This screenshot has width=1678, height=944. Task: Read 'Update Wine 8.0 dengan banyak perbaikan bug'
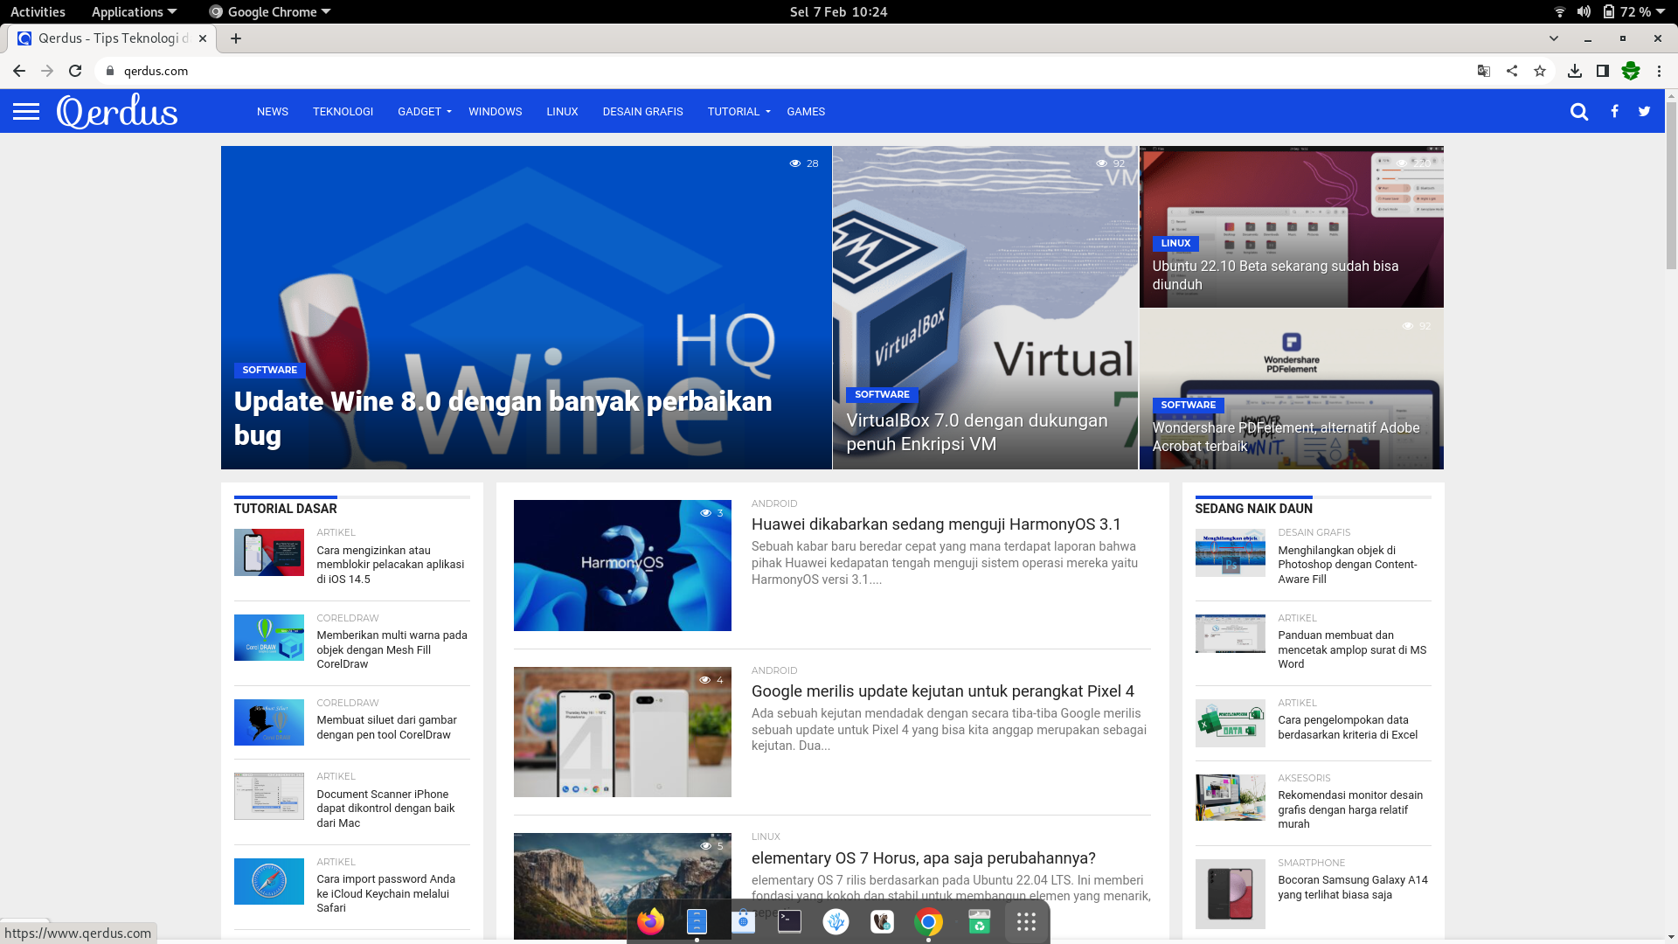click(x=503, y=418)
